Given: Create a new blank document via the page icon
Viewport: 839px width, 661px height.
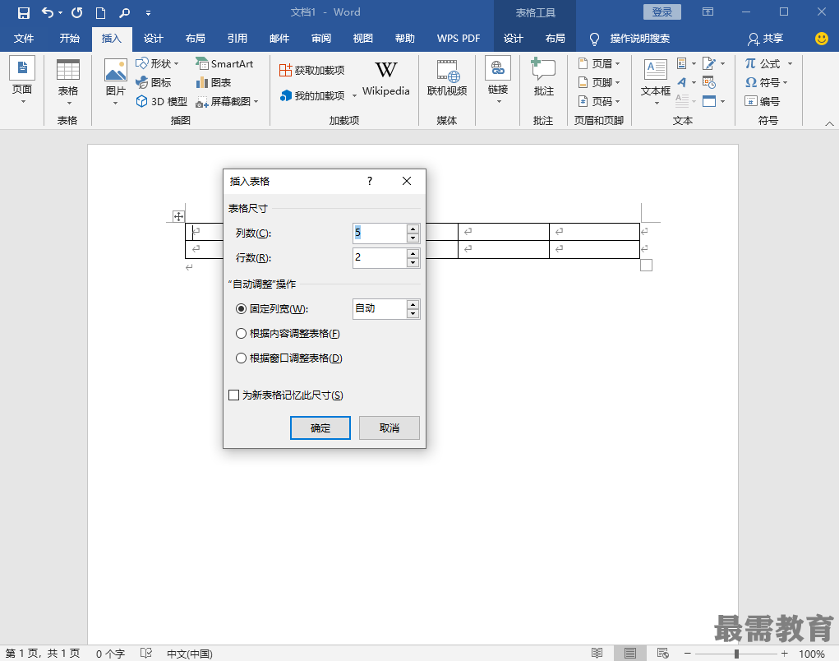Looking at the screenshot, I should point(100,12).
